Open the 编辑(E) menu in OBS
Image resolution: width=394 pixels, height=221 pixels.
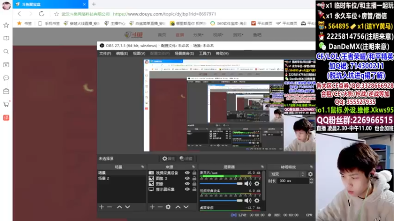click(122, 54)
